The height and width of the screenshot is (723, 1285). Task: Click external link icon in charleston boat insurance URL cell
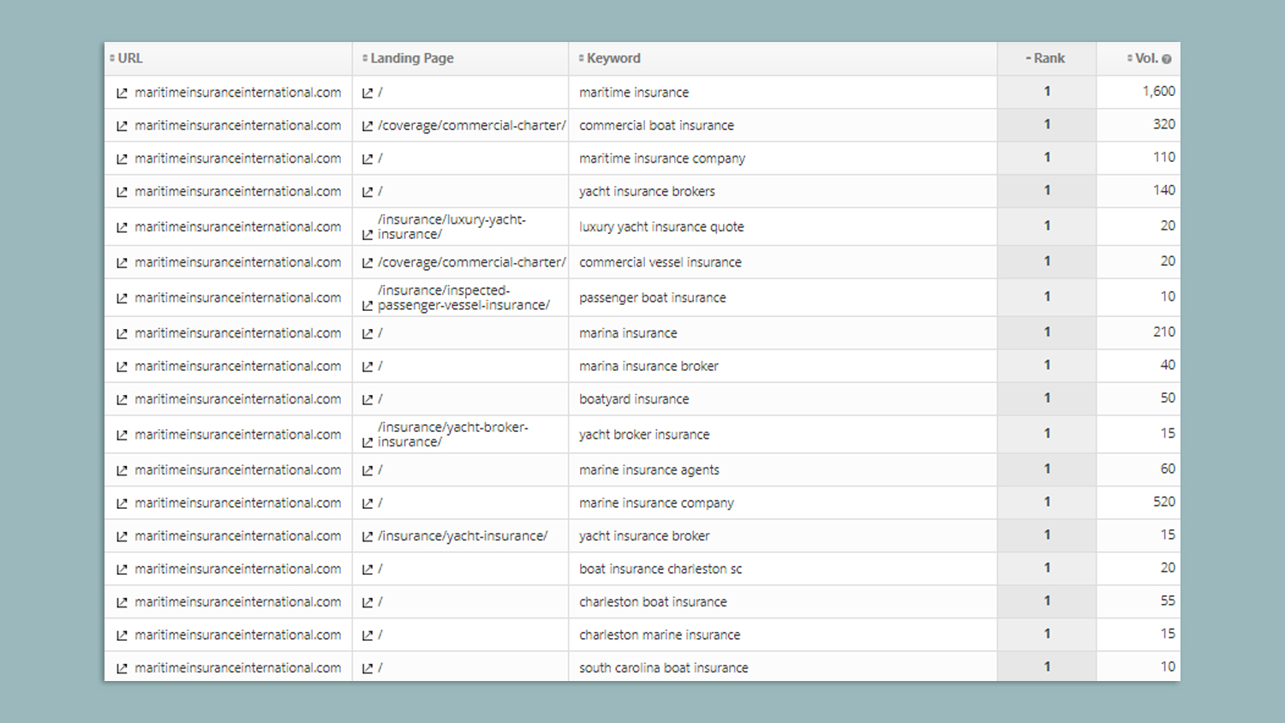click(122, 602)
